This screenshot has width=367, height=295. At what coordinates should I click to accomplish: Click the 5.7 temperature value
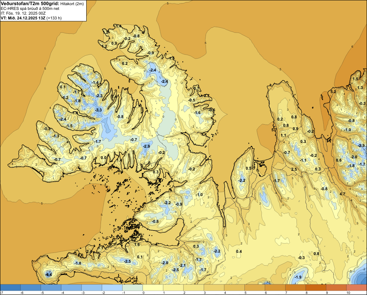[x=274, y=129]
